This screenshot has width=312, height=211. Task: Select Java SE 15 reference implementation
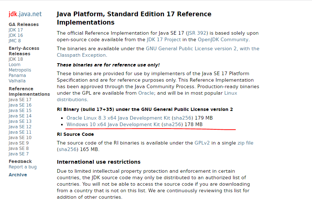(20, 111)
